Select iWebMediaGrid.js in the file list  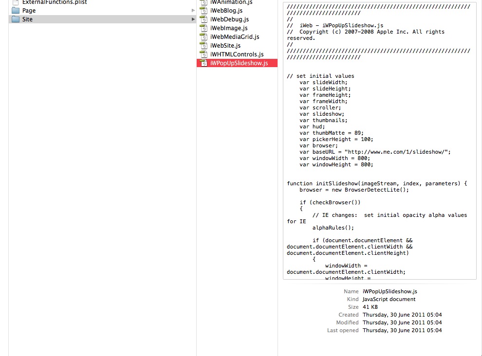click(235, 37)
